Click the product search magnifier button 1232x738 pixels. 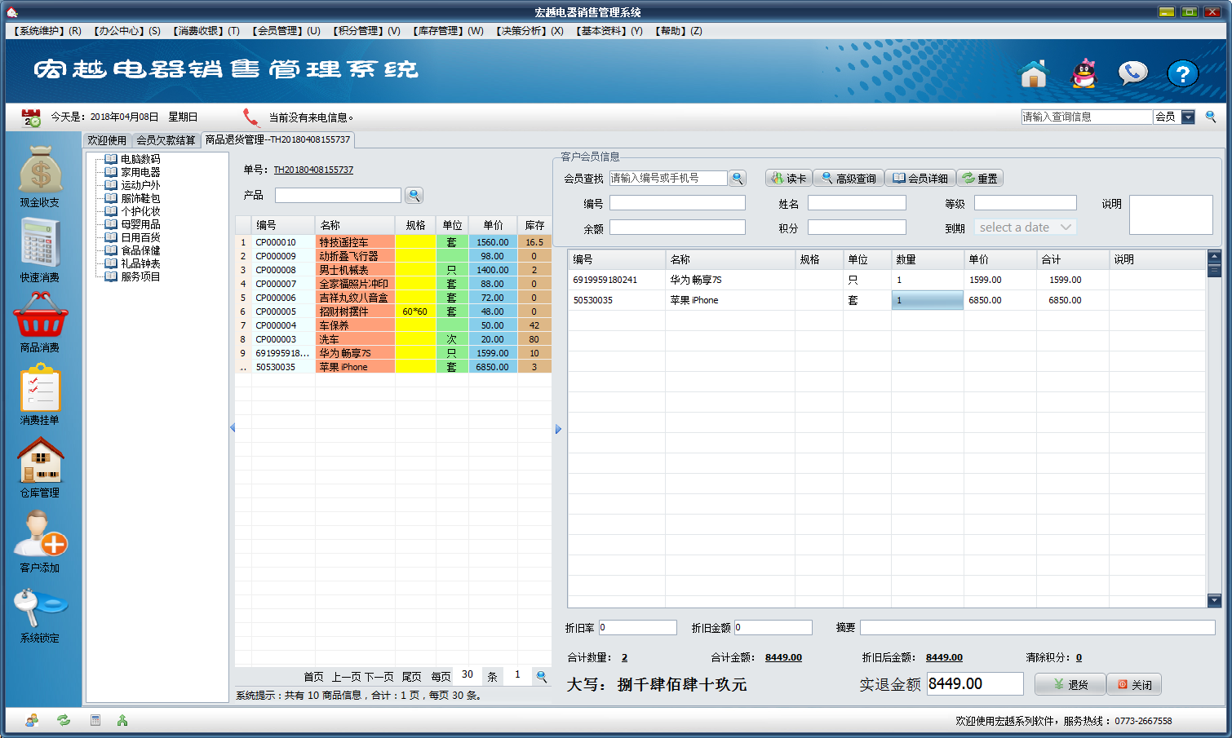414,196
